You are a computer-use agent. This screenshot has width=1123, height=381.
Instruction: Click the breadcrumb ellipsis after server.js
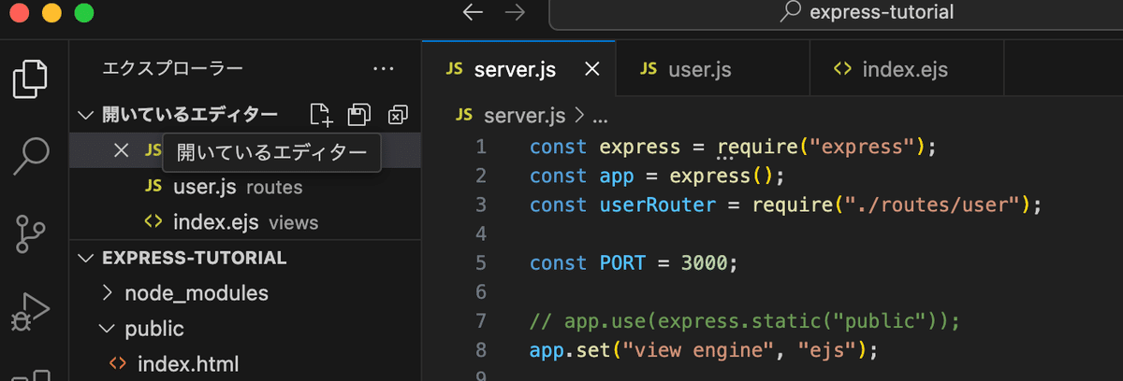point(602,118)
